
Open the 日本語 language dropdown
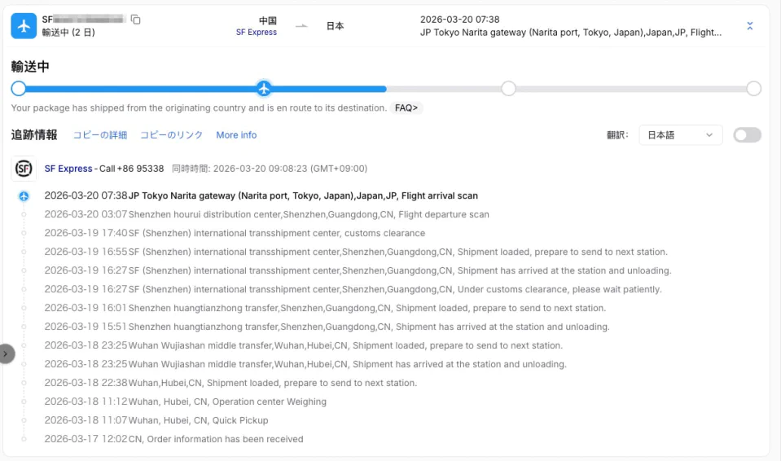(x=680, y=135)
